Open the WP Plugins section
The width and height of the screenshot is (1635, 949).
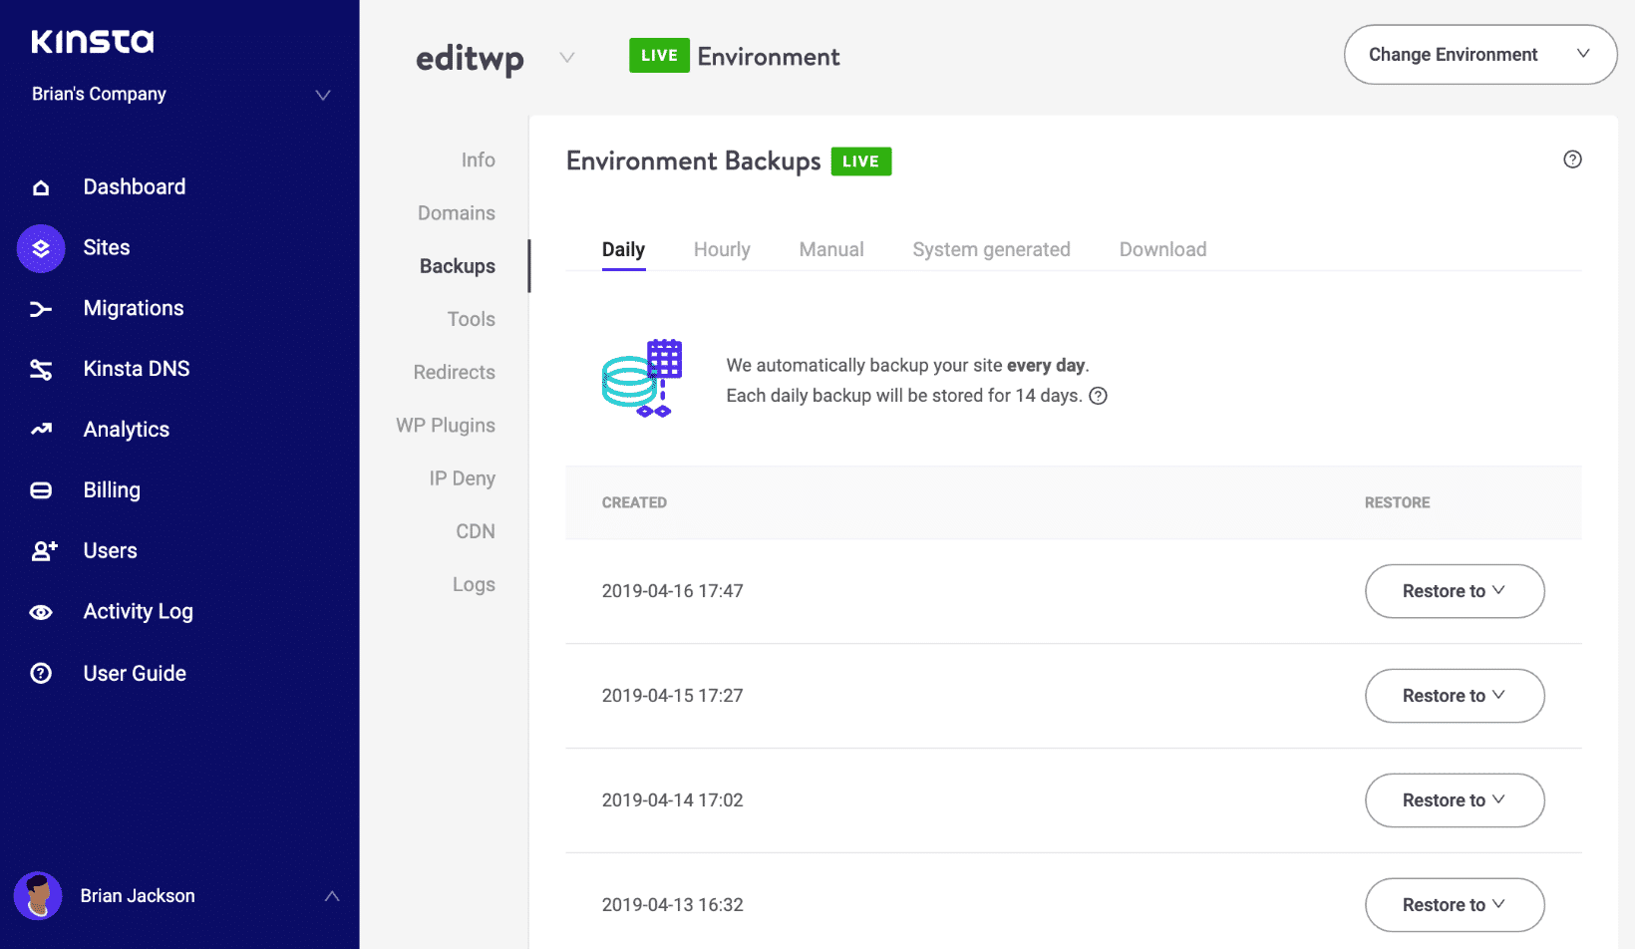445,425
